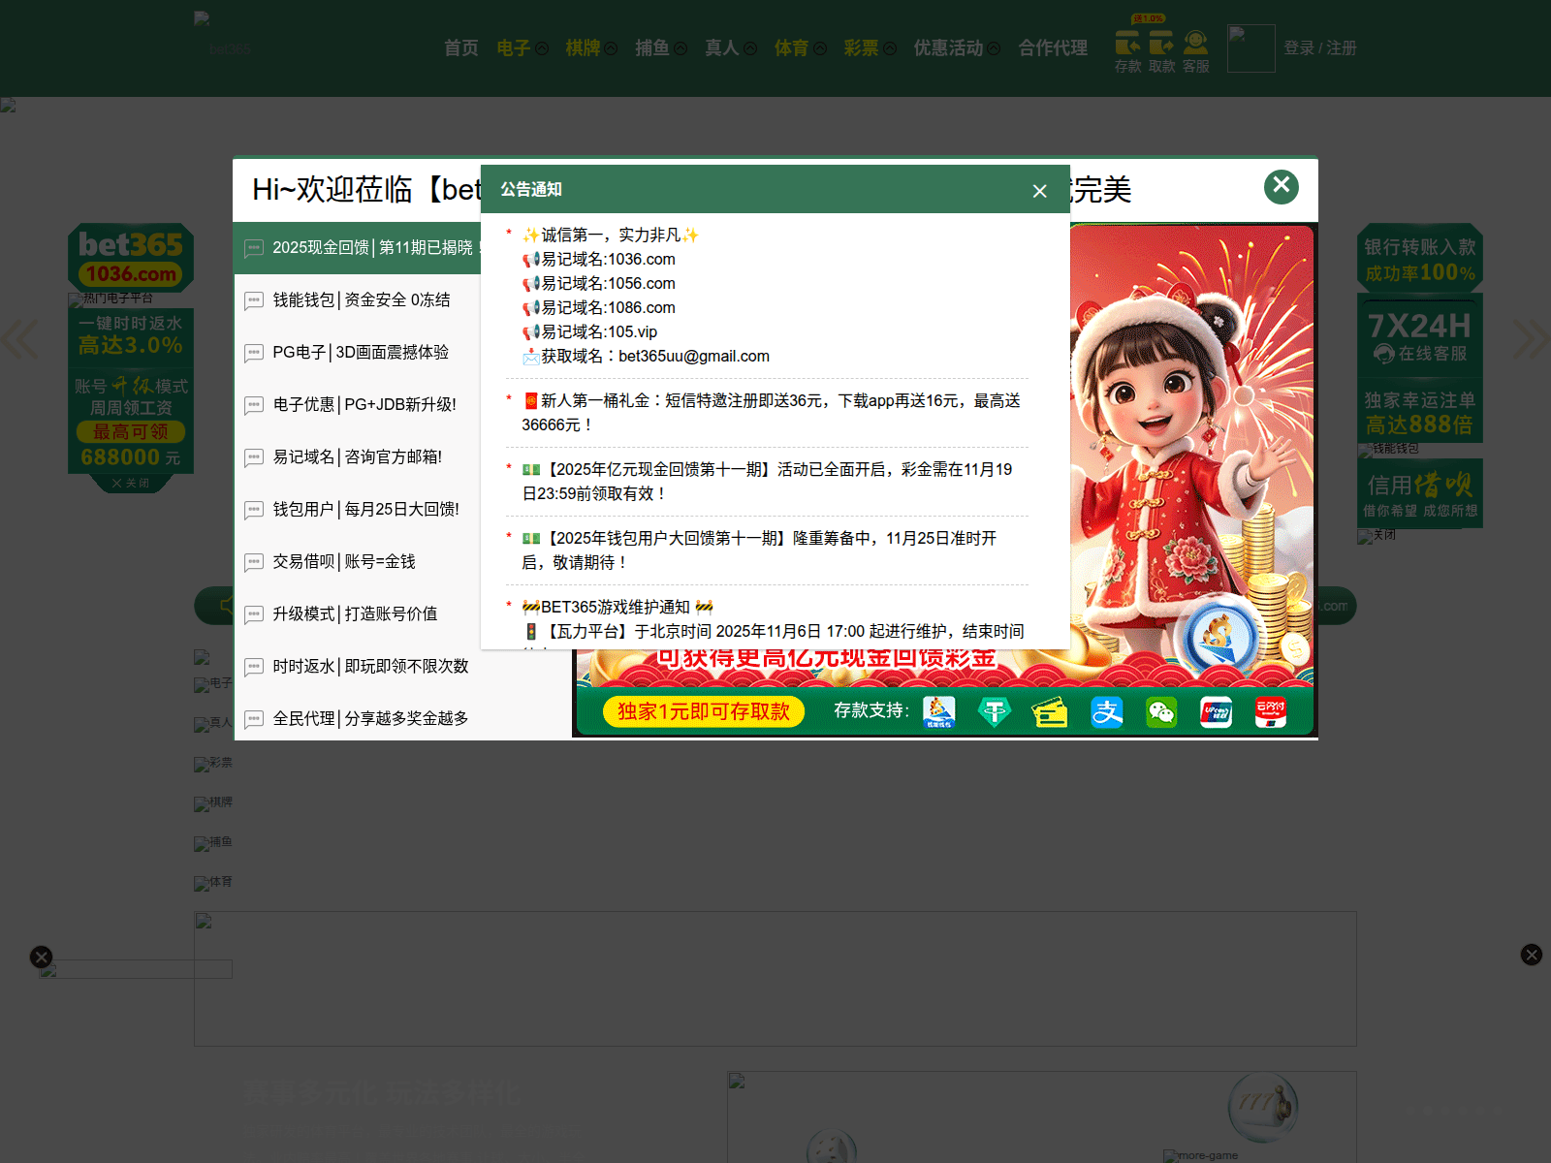Close the welcome popup with the circular X
Viewport: 1551px width, 1163px height.
(1282, 186)
